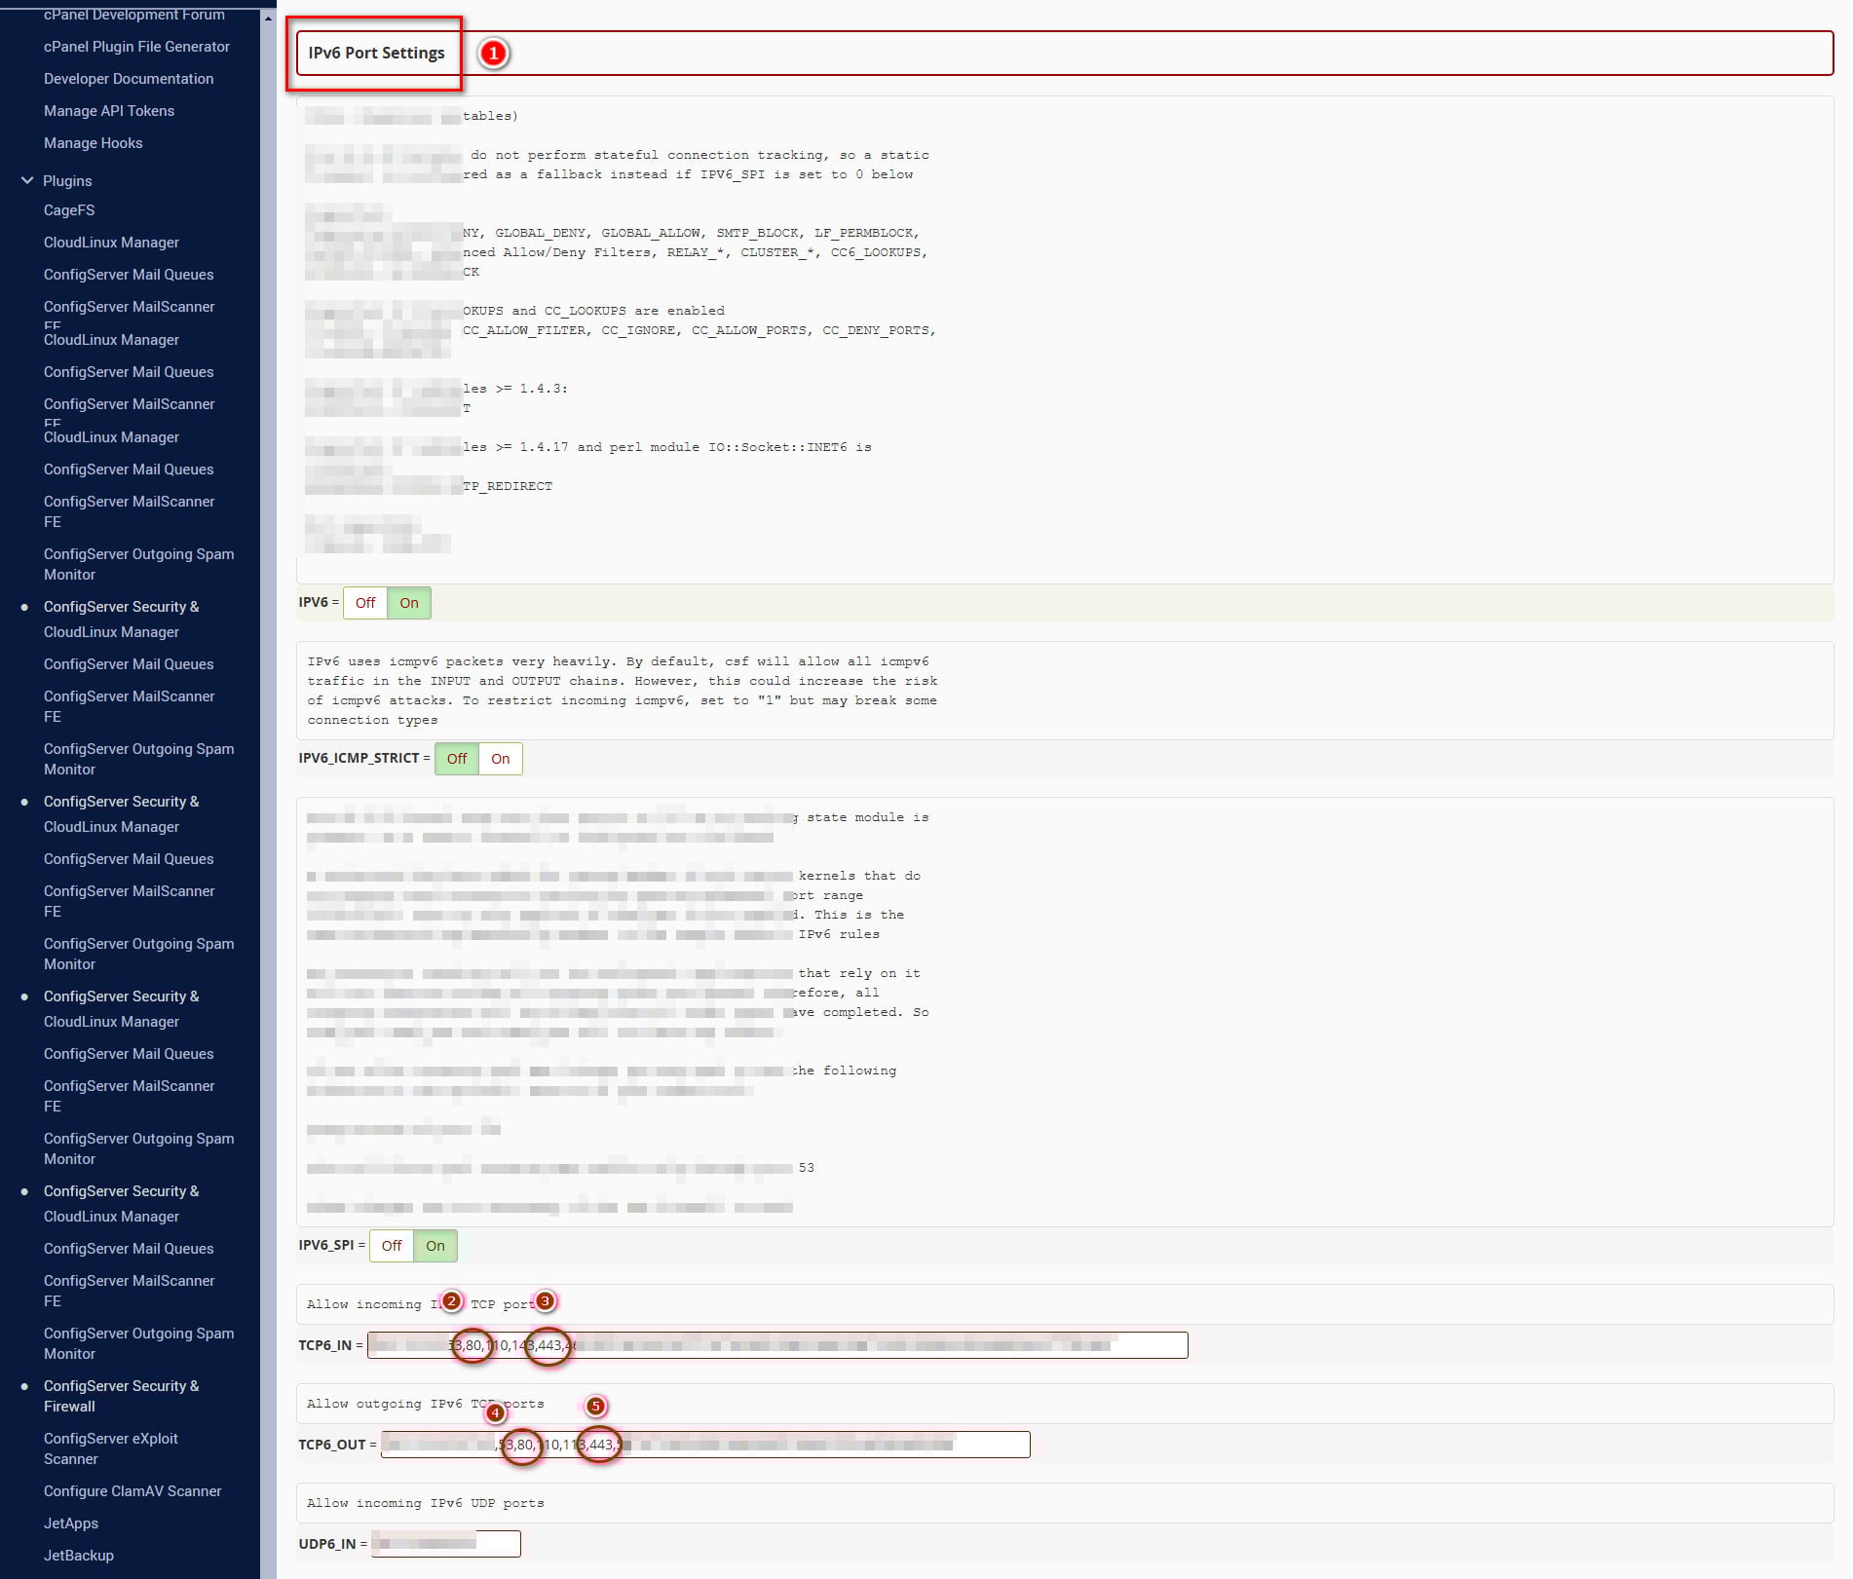This screenshot has width=1853, height=1579.
Task: Click the red number 1 annotation badge
Action: tap(493, 53)
